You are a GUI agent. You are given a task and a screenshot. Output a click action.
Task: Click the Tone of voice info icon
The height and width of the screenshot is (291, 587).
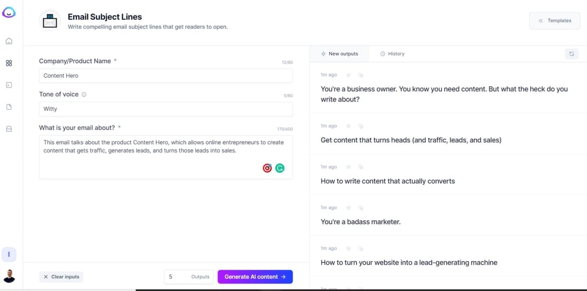click(x=84, y=95)
